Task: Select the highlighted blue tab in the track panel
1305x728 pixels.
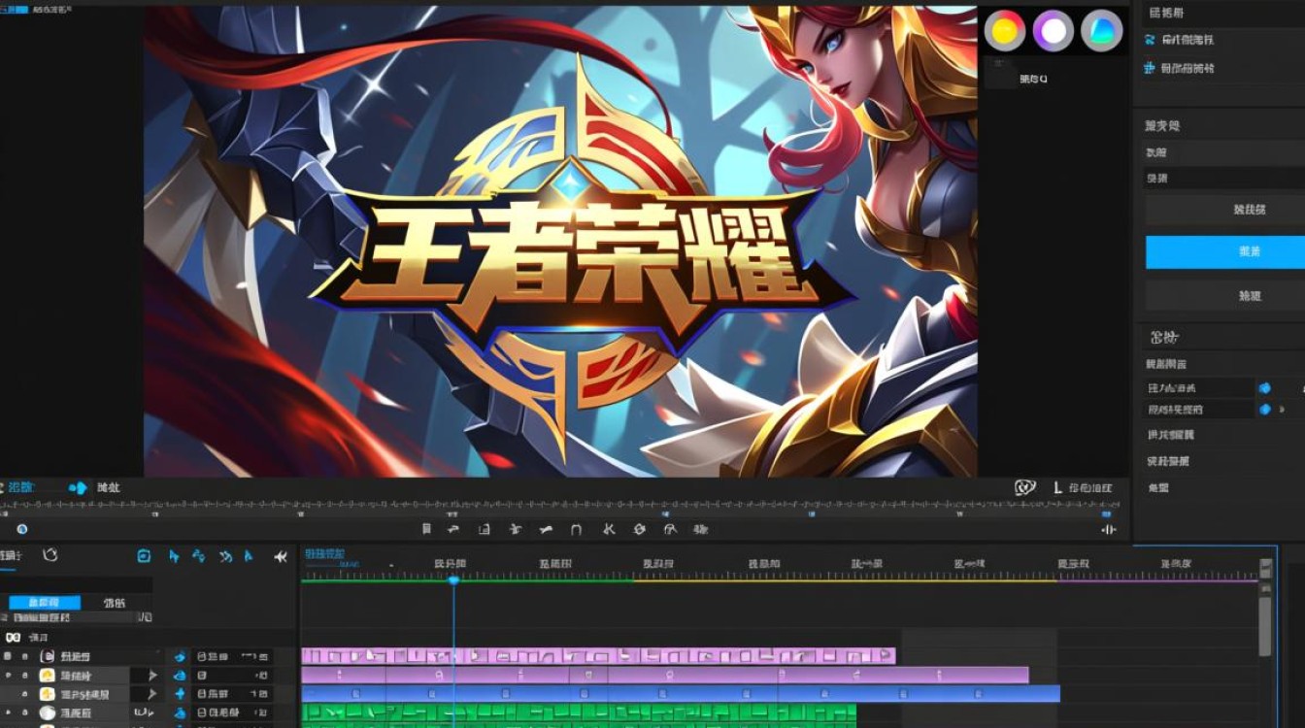Action: click(x=45, y=603)
